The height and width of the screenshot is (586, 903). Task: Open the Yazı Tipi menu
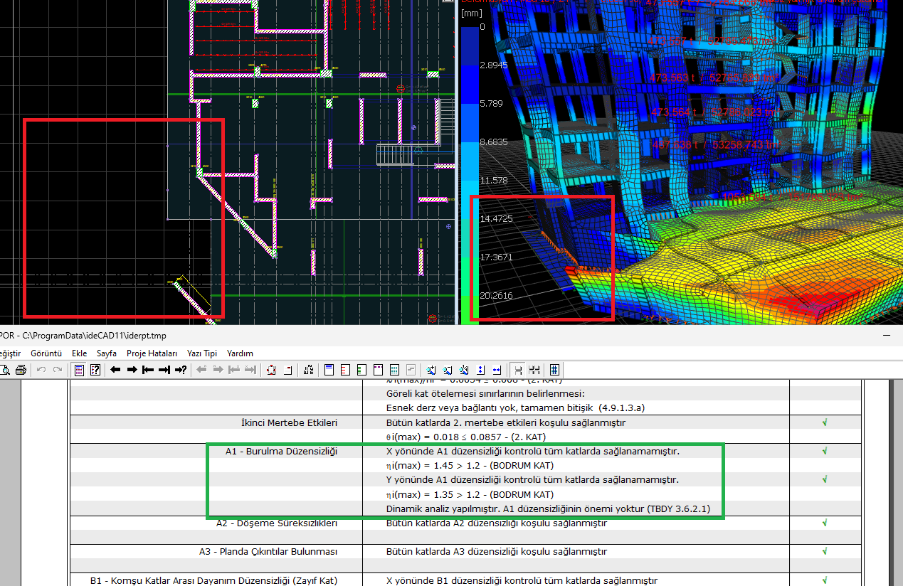[x=201, y=353]
